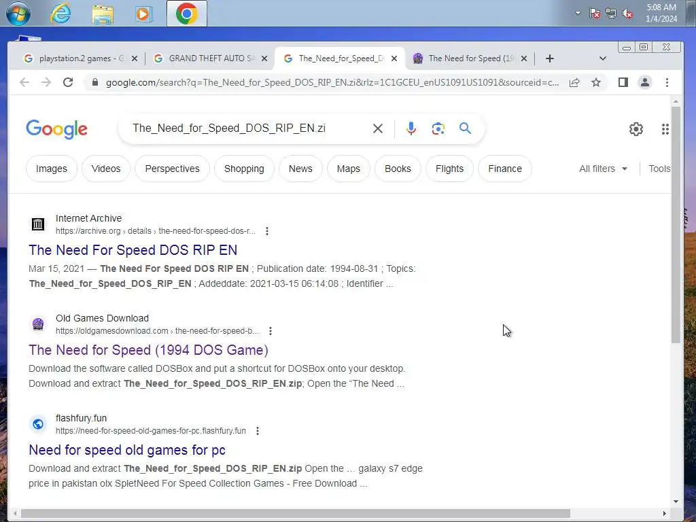Viewport: 696px width, 522px height.
Task: Open network status icon in tray
Action: click(611, 14)
